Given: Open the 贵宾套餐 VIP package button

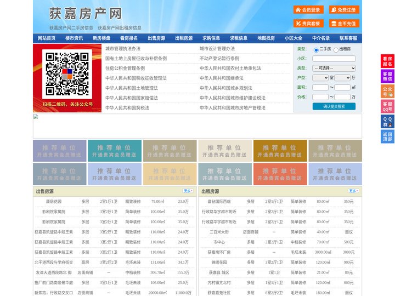Looking at the screenshot, I should point(308,24).
